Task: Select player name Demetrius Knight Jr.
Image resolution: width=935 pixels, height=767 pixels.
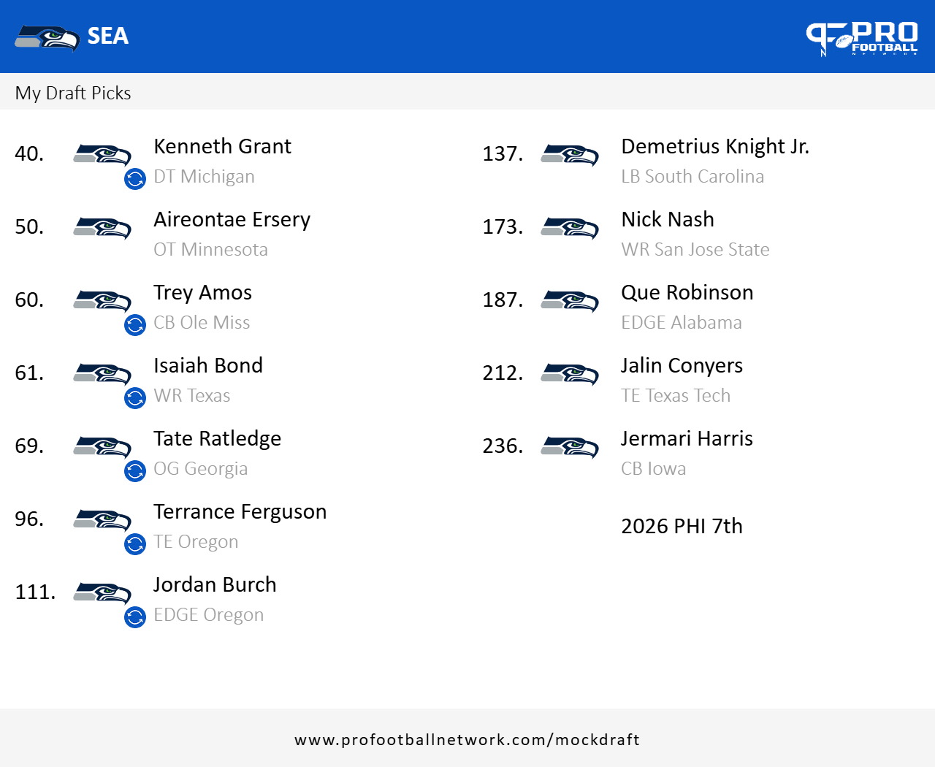Action: tap(714, 146)
